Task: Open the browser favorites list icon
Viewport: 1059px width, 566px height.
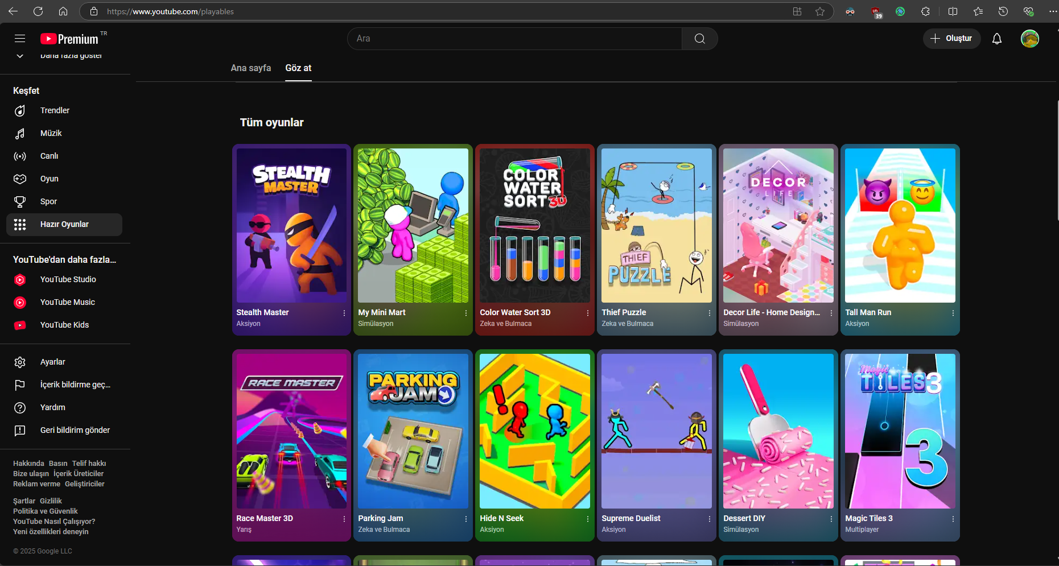Action: 978,11
